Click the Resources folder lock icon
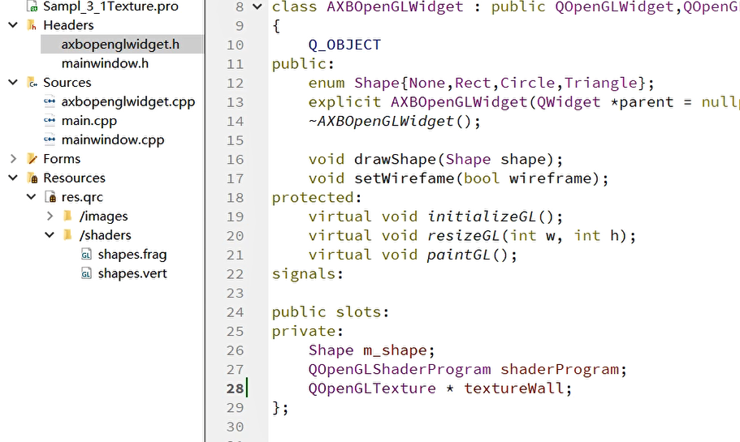This screenshot has width=740, height=442. coord(32,178)
